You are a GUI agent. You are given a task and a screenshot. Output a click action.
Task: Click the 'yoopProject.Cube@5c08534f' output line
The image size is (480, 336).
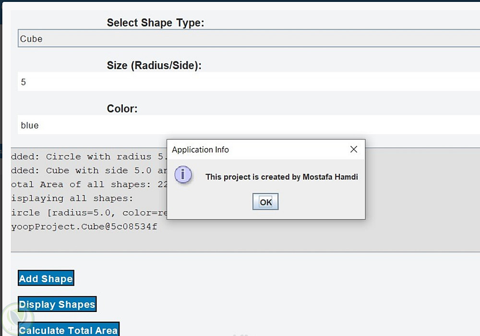point(84,227)
